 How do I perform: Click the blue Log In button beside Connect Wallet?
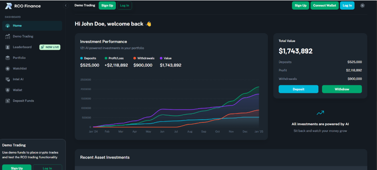[347, 6]
